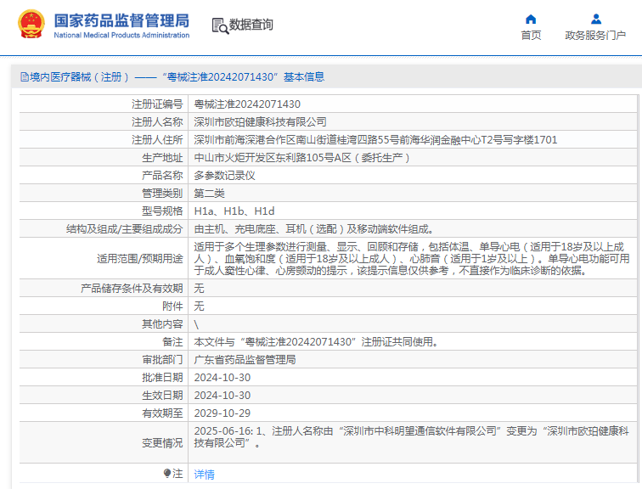Click 审批部门 label
Viewport: 642px width, 489px height.
(x=162, y=360)
